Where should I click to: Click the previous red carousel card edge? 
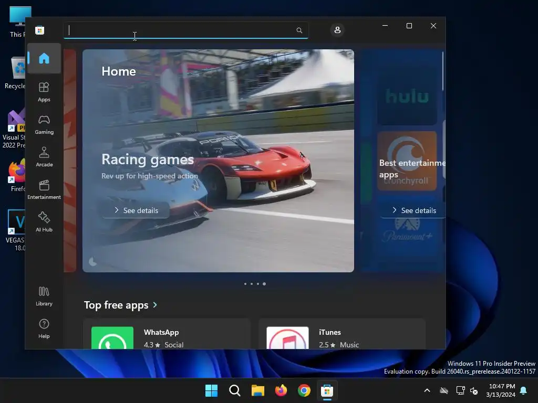tap(70, 161)
